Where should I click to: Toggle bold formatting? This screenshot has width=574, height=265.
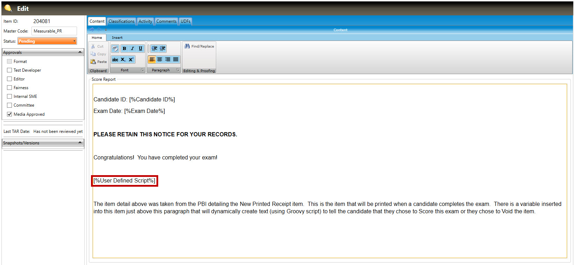pos(124,49)
